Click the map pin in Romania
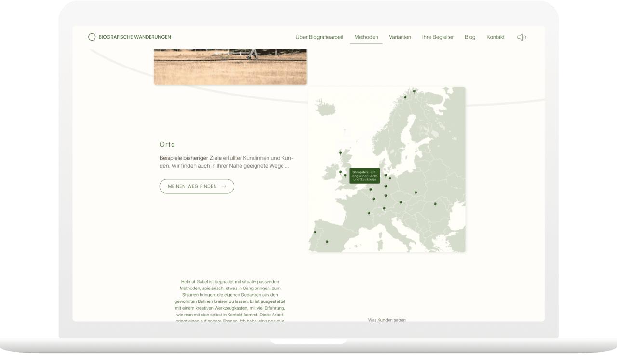 [x=435, y=204]
